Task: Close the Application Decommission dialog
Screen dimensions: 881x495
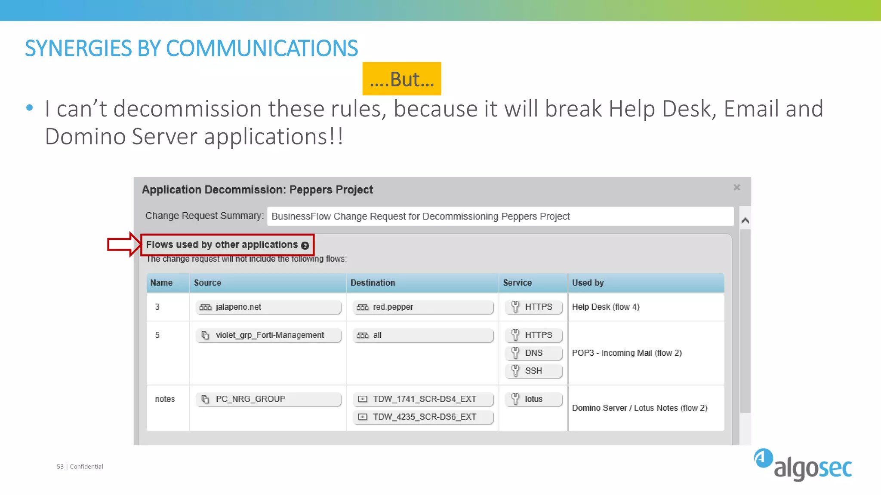Action: pyautogui.click(x=736, y=187)
